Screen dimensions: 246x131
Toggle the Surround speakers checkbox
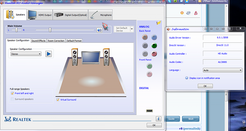(x=12, y=99)
